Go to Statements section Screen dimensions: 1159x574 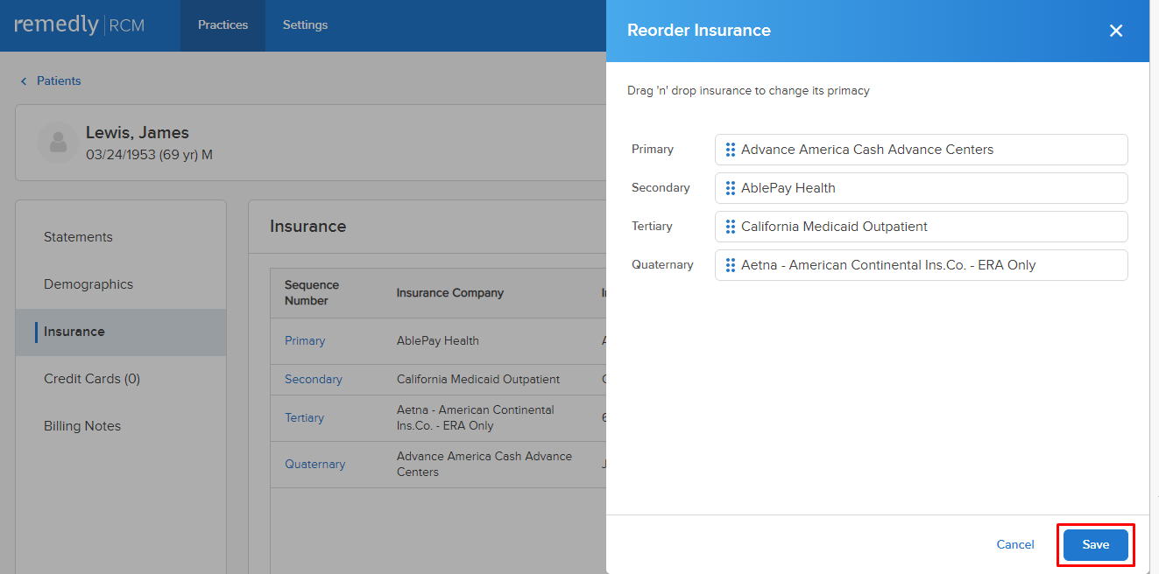(x=121, y=237)
